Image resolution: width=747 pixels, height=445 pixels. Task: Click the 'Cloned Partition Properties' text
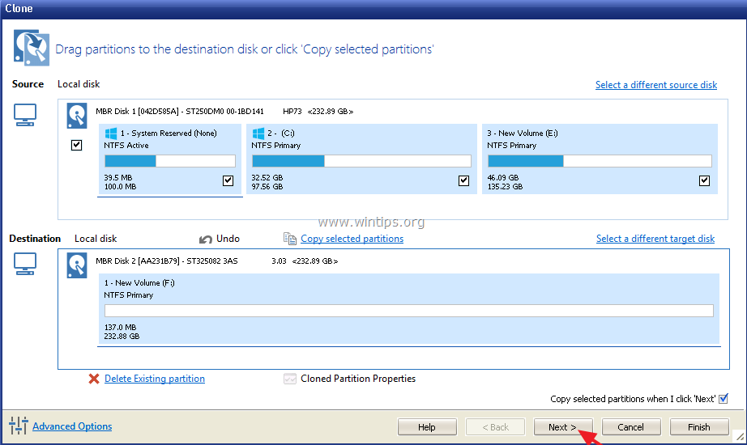tap(358, 379)
